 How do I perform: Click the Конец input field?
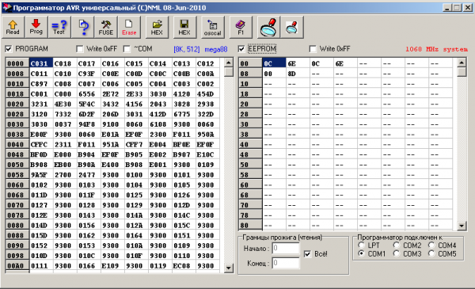click(286, 263)
